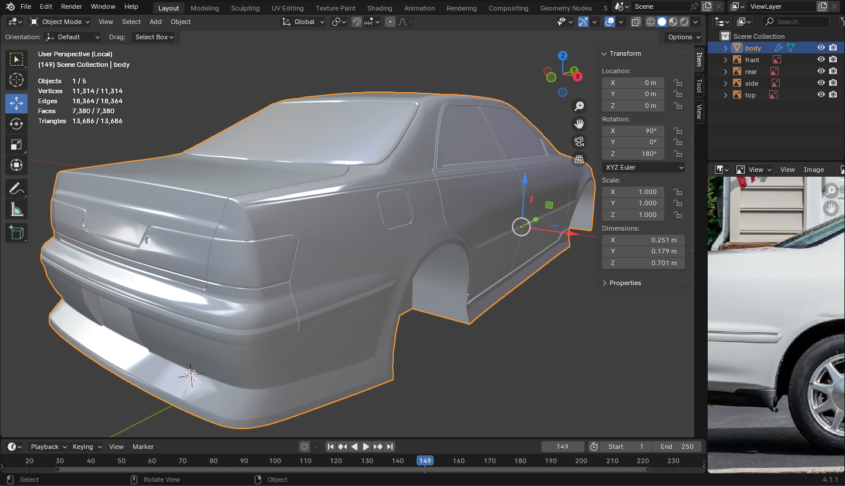Toggle viewport overlays button
The image size is (845, 486).
point(610,22)
